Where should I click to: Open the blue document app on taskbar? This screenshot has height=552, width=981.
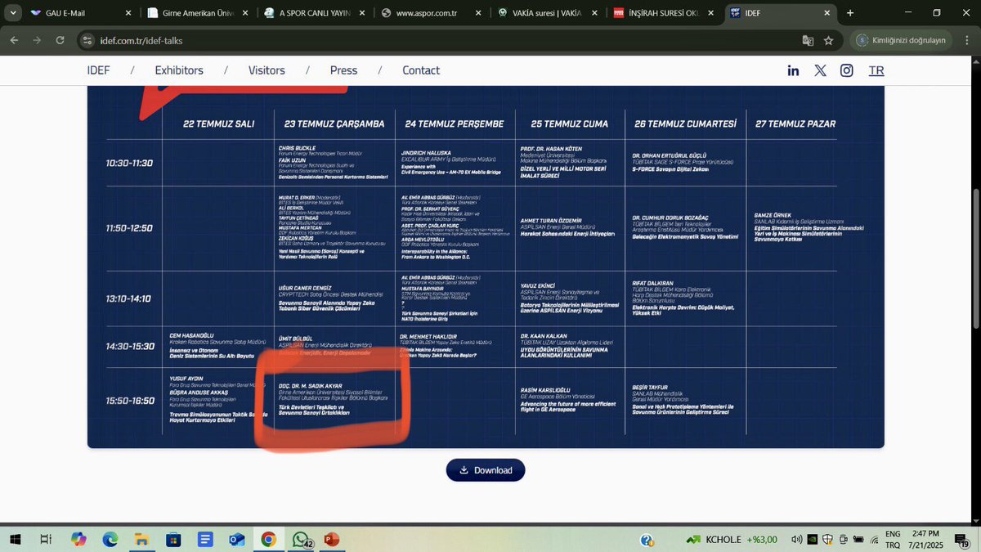205,540
